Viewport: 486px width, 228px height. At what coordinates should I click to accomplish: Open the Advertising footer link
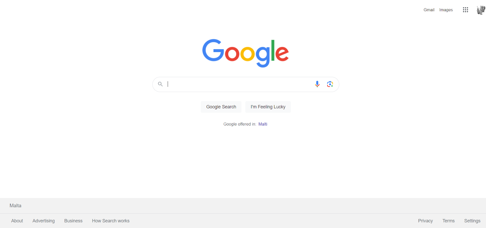click(44, 221)
